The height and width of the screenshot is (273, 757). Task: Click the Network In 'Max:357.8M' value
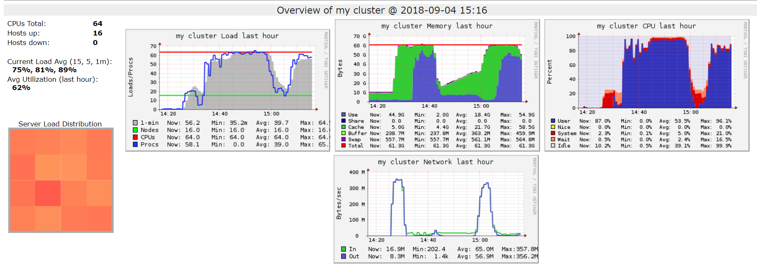520,249
